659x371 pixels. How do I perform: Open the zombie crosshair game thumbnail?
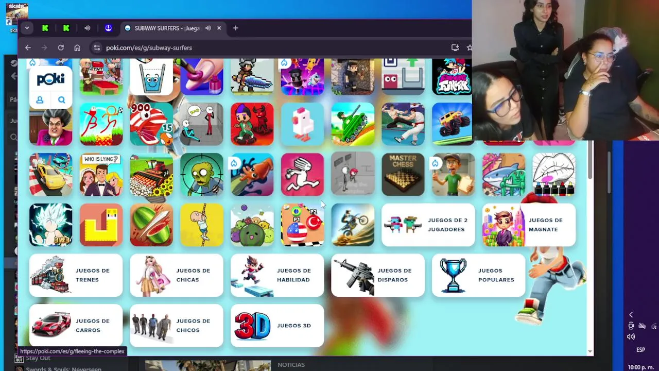tap(202, 175)
